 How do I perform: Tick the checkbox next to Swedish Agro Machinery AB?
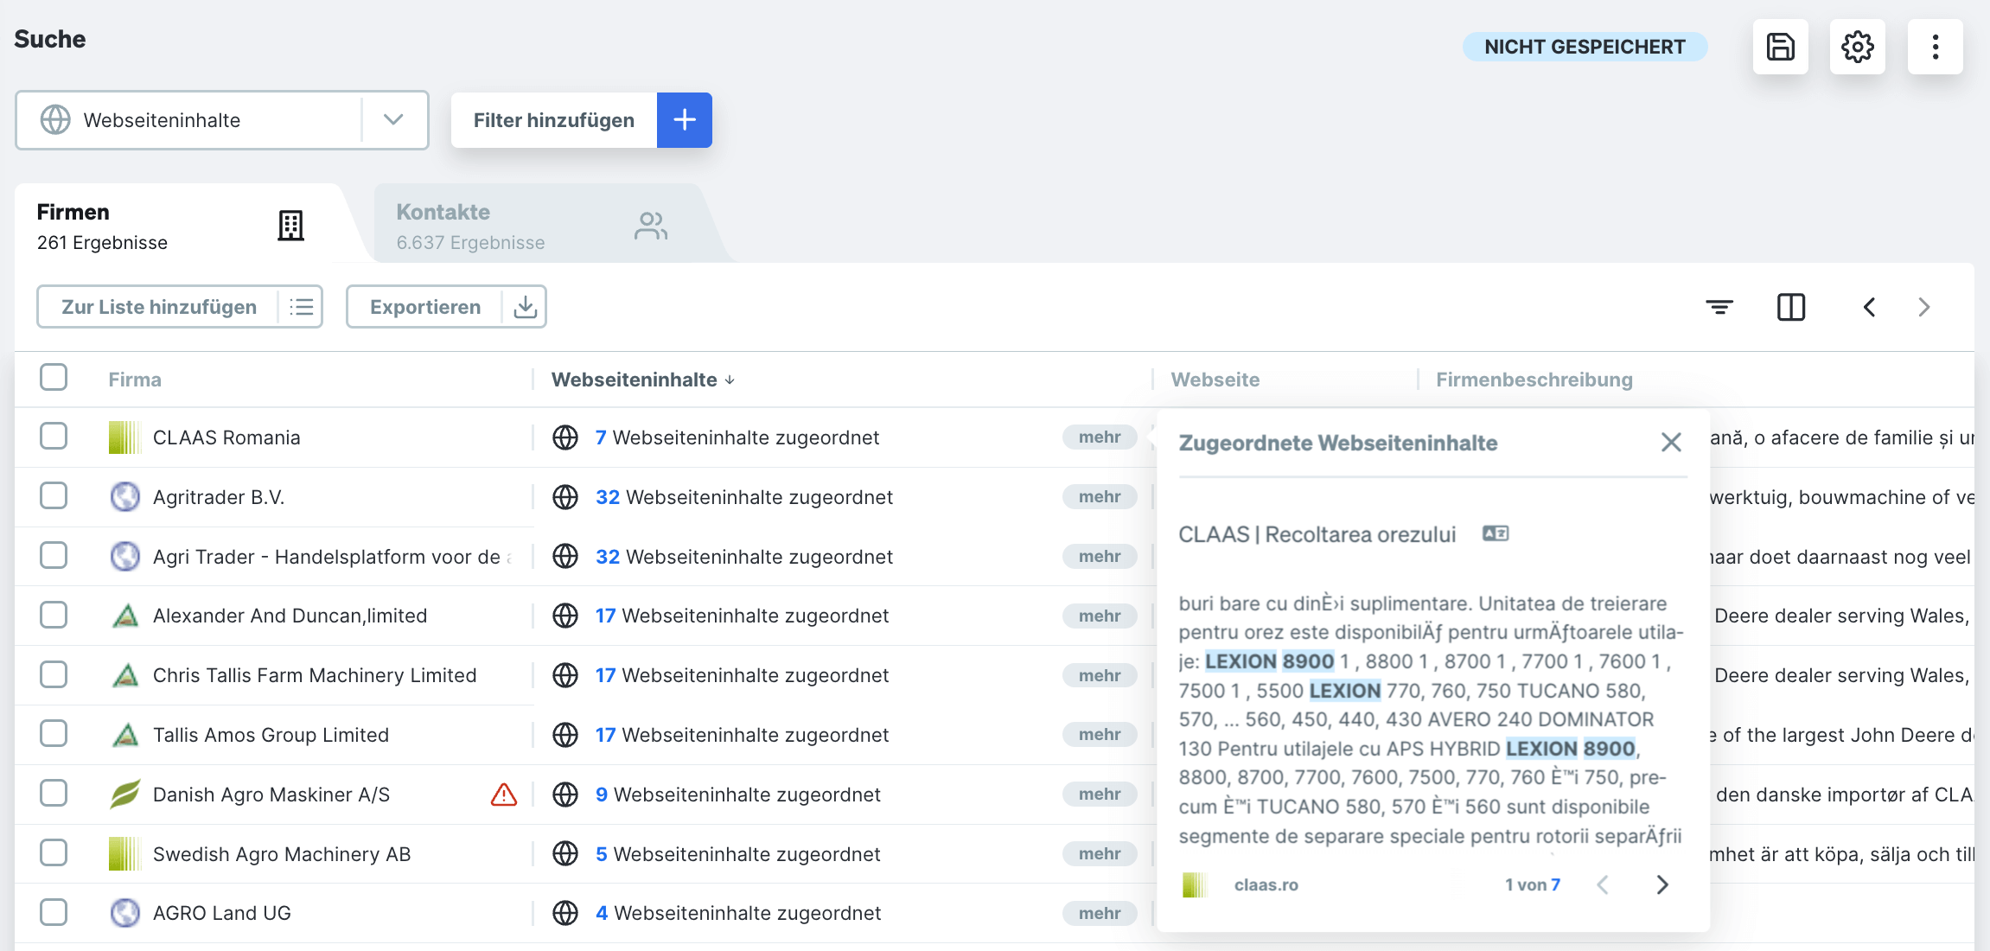coord(54,852)
